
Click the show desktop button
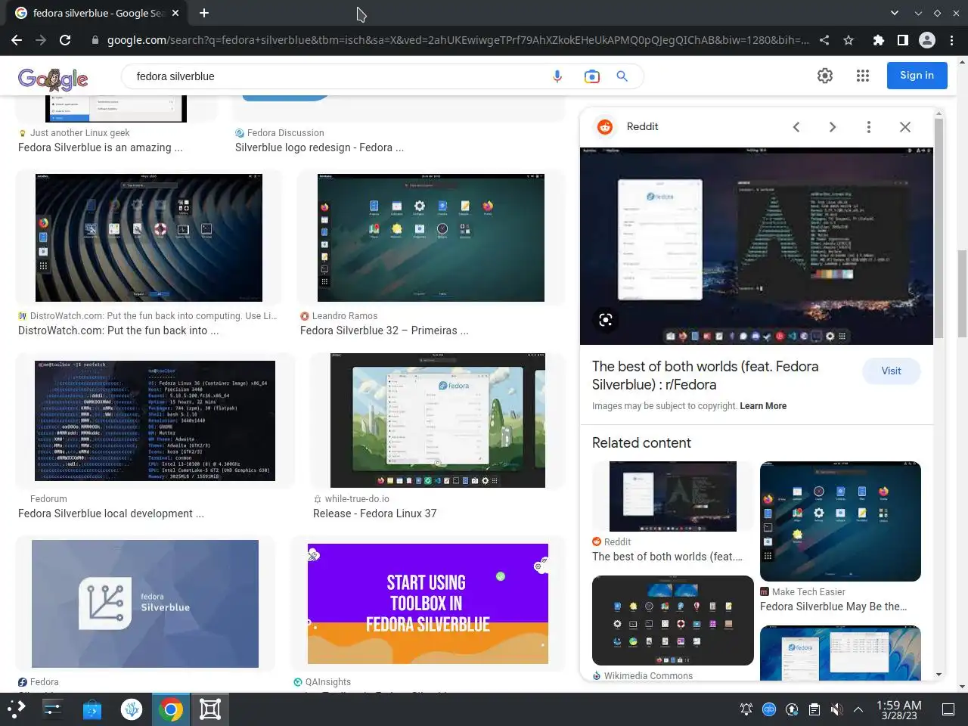(x=948, y=709)
